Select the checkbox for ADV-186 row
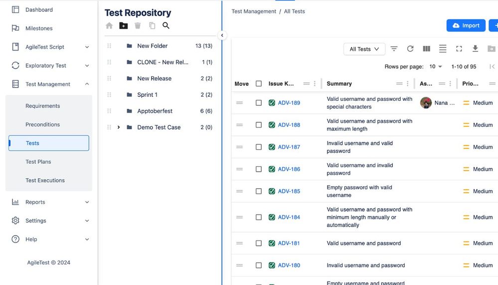The width and height of the screenshot is (498, 285). click(259, 169)
